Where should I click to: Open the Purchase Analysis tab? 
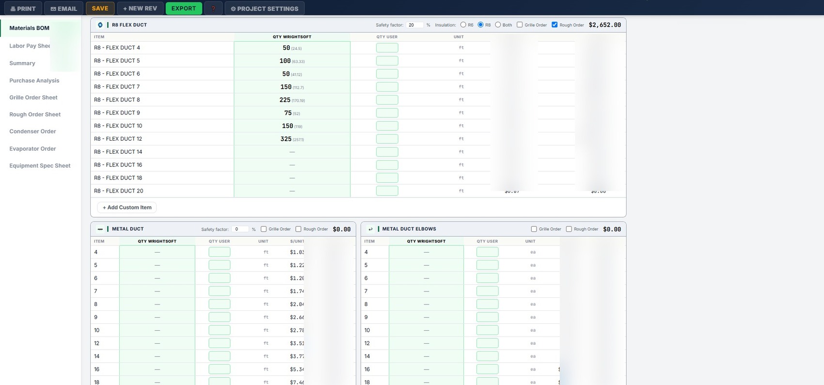34,80
